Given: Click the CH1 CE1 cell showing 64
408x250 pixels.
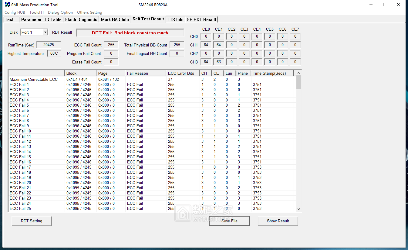Looking at the screenshot, I should click(x=219, y=45).
